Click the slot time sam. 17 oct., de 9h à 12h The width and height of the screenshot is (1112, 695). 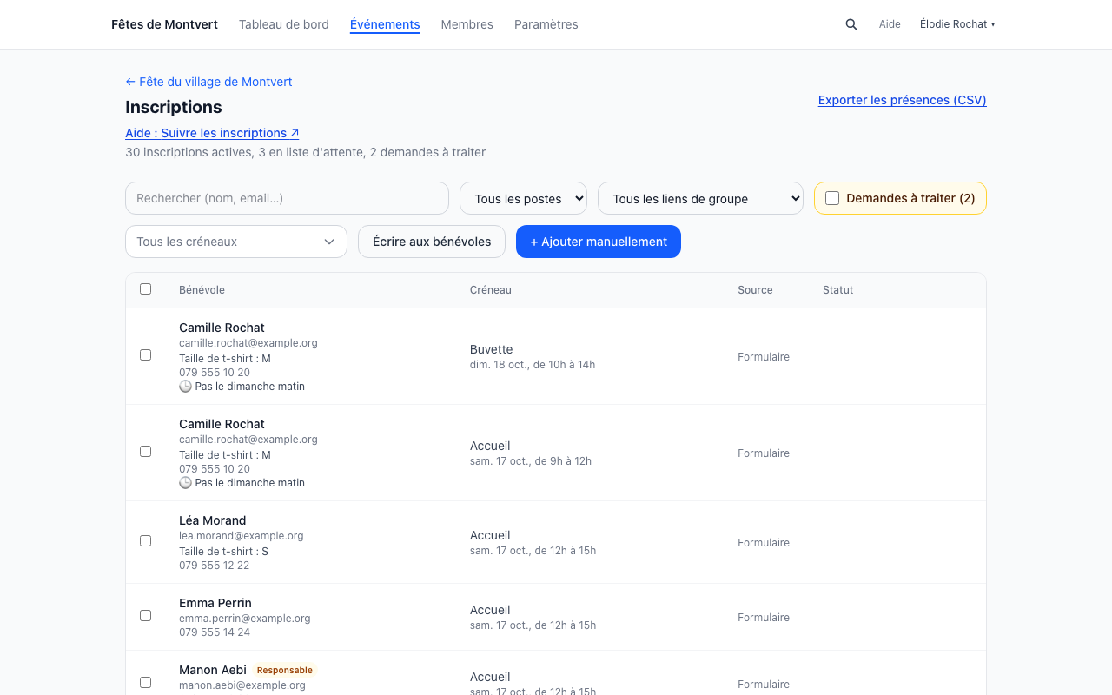(531, 461)
